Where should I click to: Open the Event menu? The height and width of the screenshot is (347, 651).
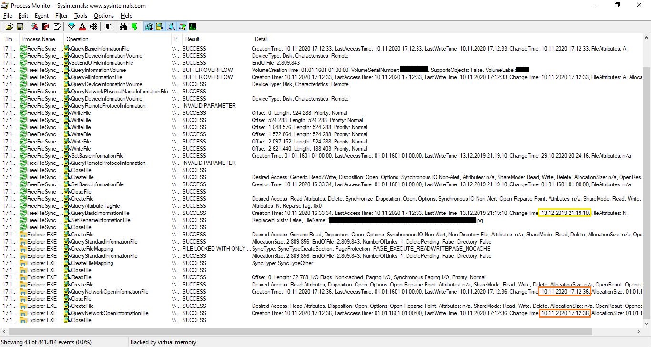coord(42,16)
